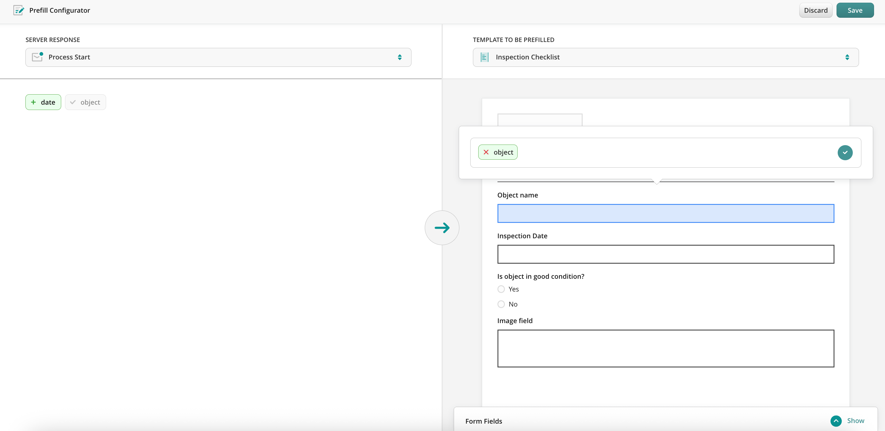Click the Image field box

coord(665,348)
